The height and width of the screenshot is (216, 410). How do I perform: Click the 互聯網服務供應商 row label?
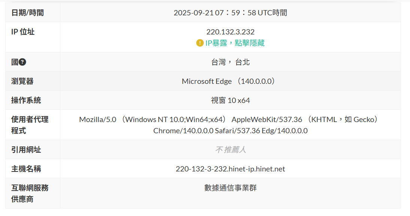point(30,194)
